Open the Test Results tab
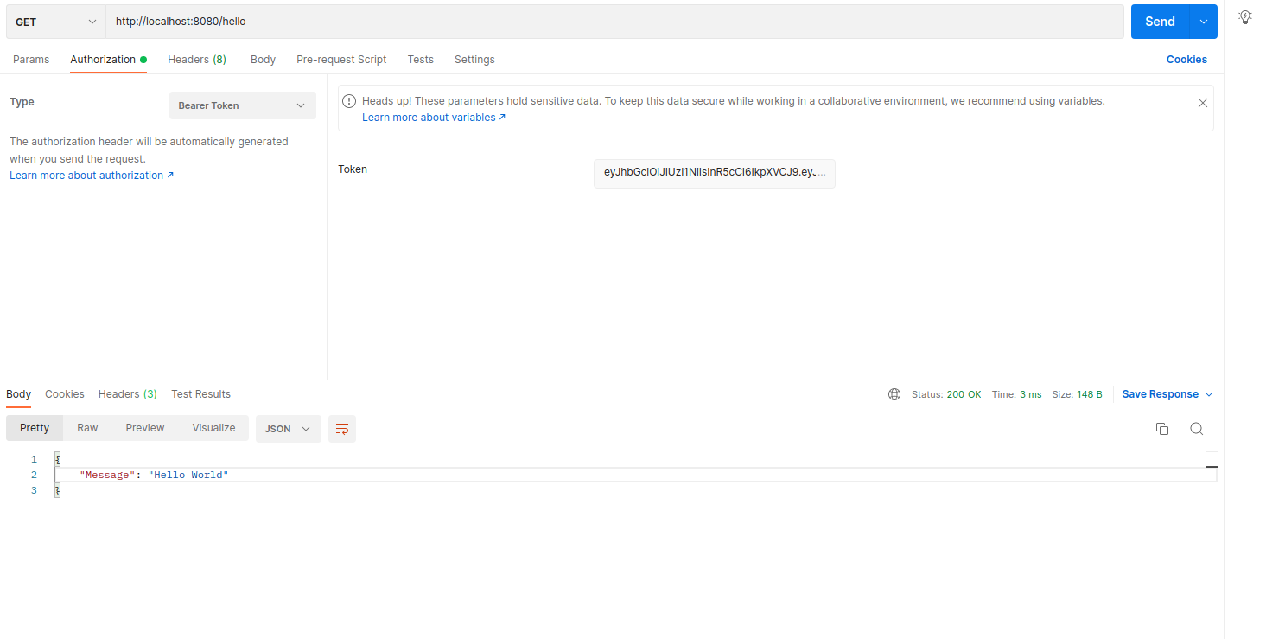This screenshot has width=1266, height=639. click(x=200, y=393)
